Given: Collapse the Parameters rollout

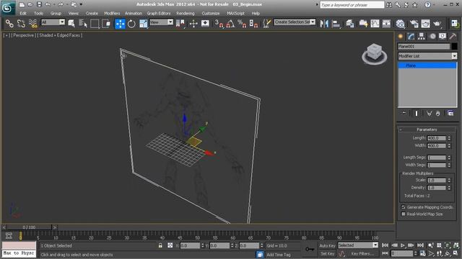Looking at the screenshot, I should 427,129.
